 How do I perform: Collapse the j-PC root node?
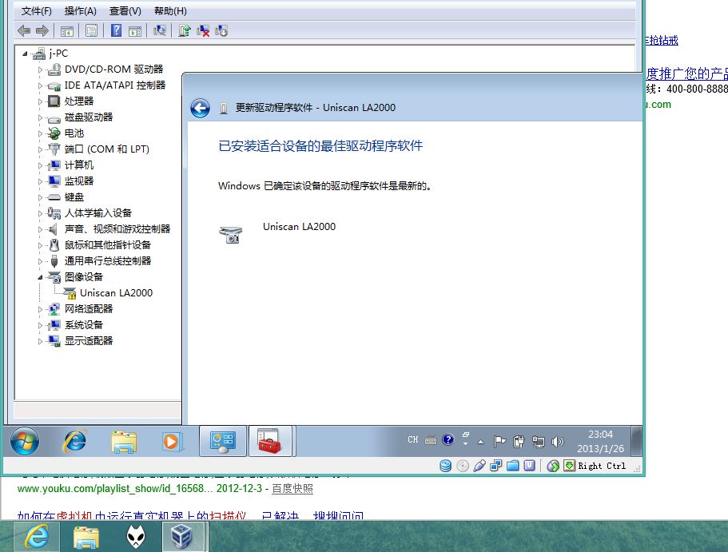tap(25, 54)
